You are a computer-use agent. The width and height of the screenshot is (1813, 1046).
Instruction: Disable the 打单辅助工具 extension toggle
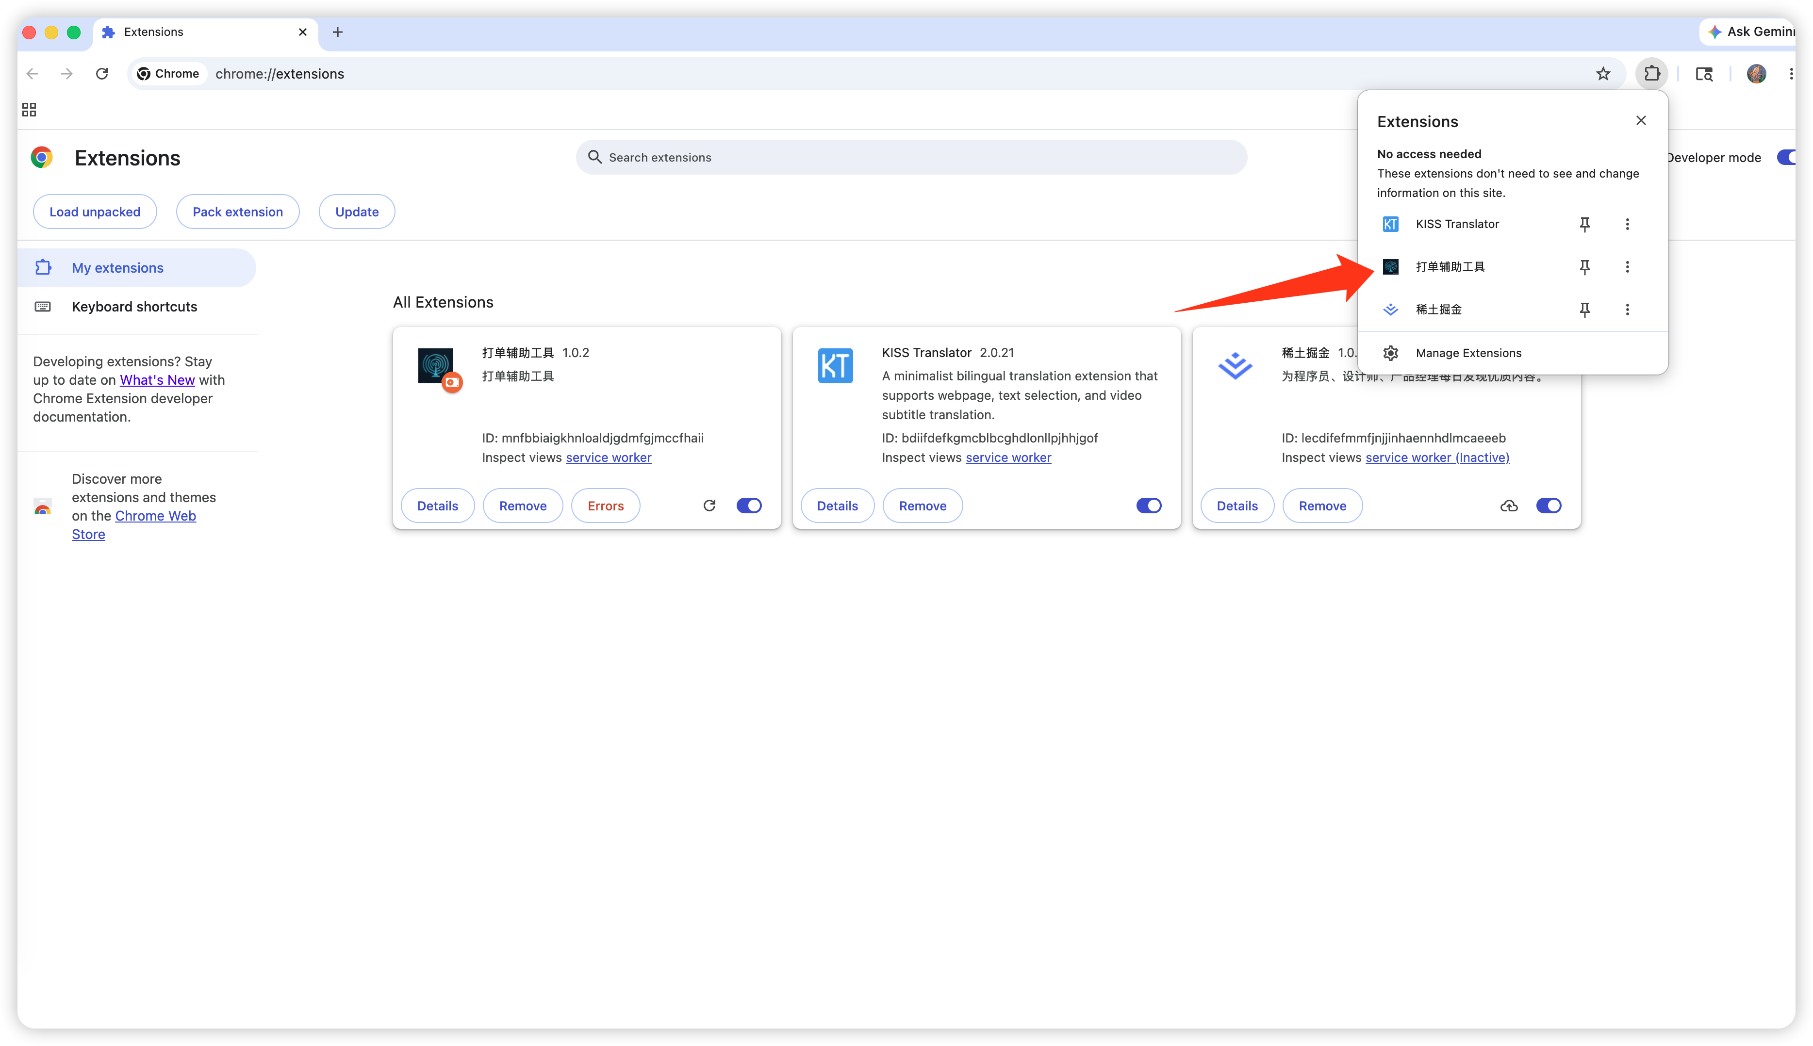pyautogui.click(x=749, y=506)
